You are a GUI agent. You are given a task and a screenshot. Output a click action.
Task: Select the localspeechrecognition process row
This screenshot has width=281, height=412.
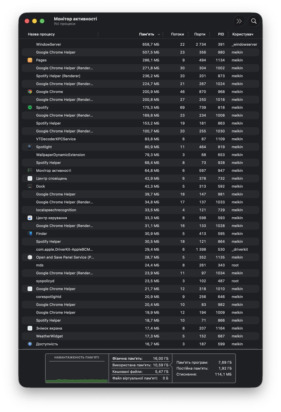click(140, 210)
